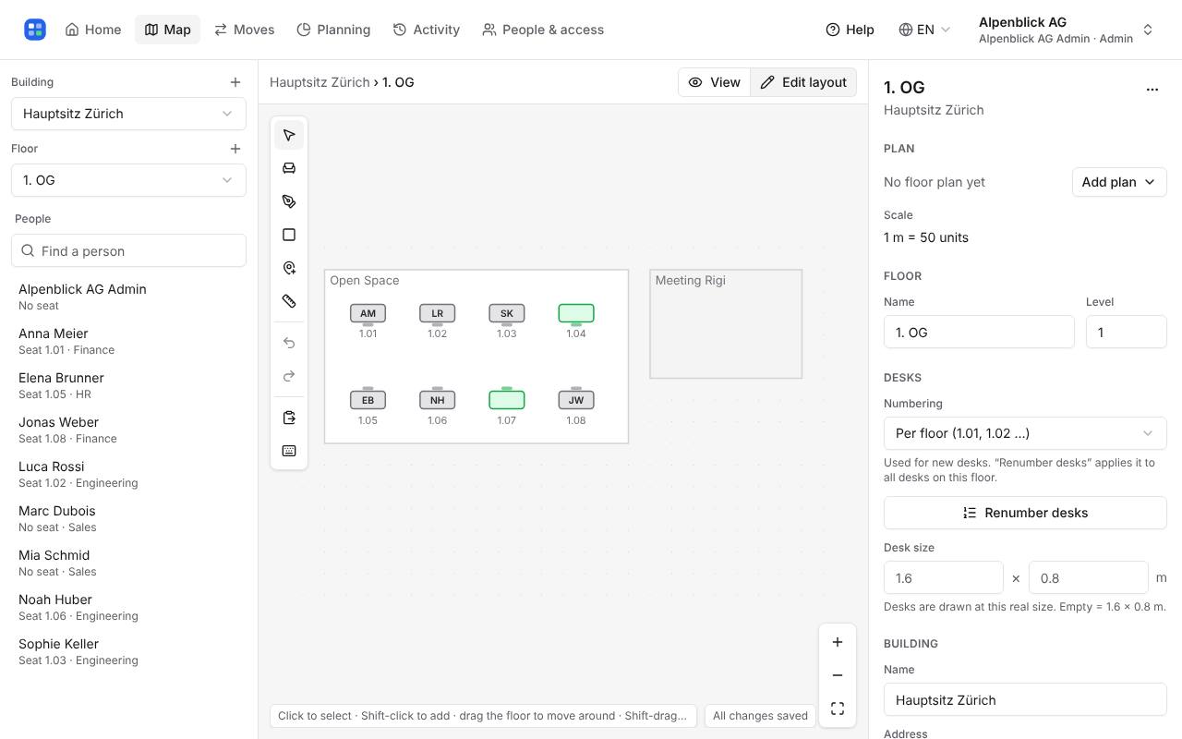Viewport: 1182px width, 739px height.
Task: Switch to the Activity tab
Action: point(427,30)
